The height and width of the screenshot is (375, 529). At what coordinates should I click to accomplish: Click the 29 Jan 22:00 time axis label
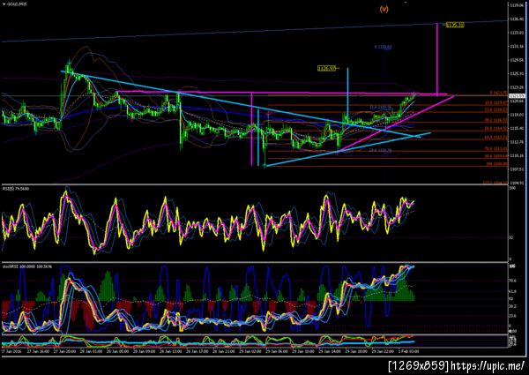(x=383, y=351)
